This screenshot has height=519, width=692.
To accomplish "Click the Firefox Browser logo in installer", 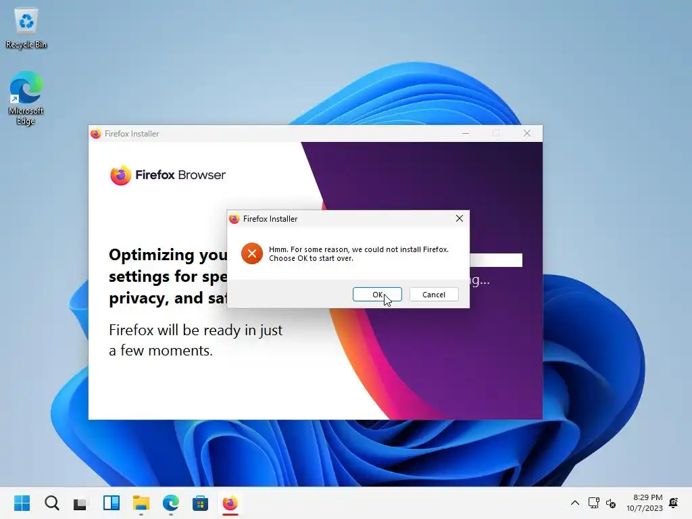I will (168, 175).
